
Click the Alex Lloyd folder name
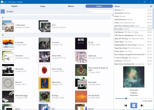pos(92,82)
